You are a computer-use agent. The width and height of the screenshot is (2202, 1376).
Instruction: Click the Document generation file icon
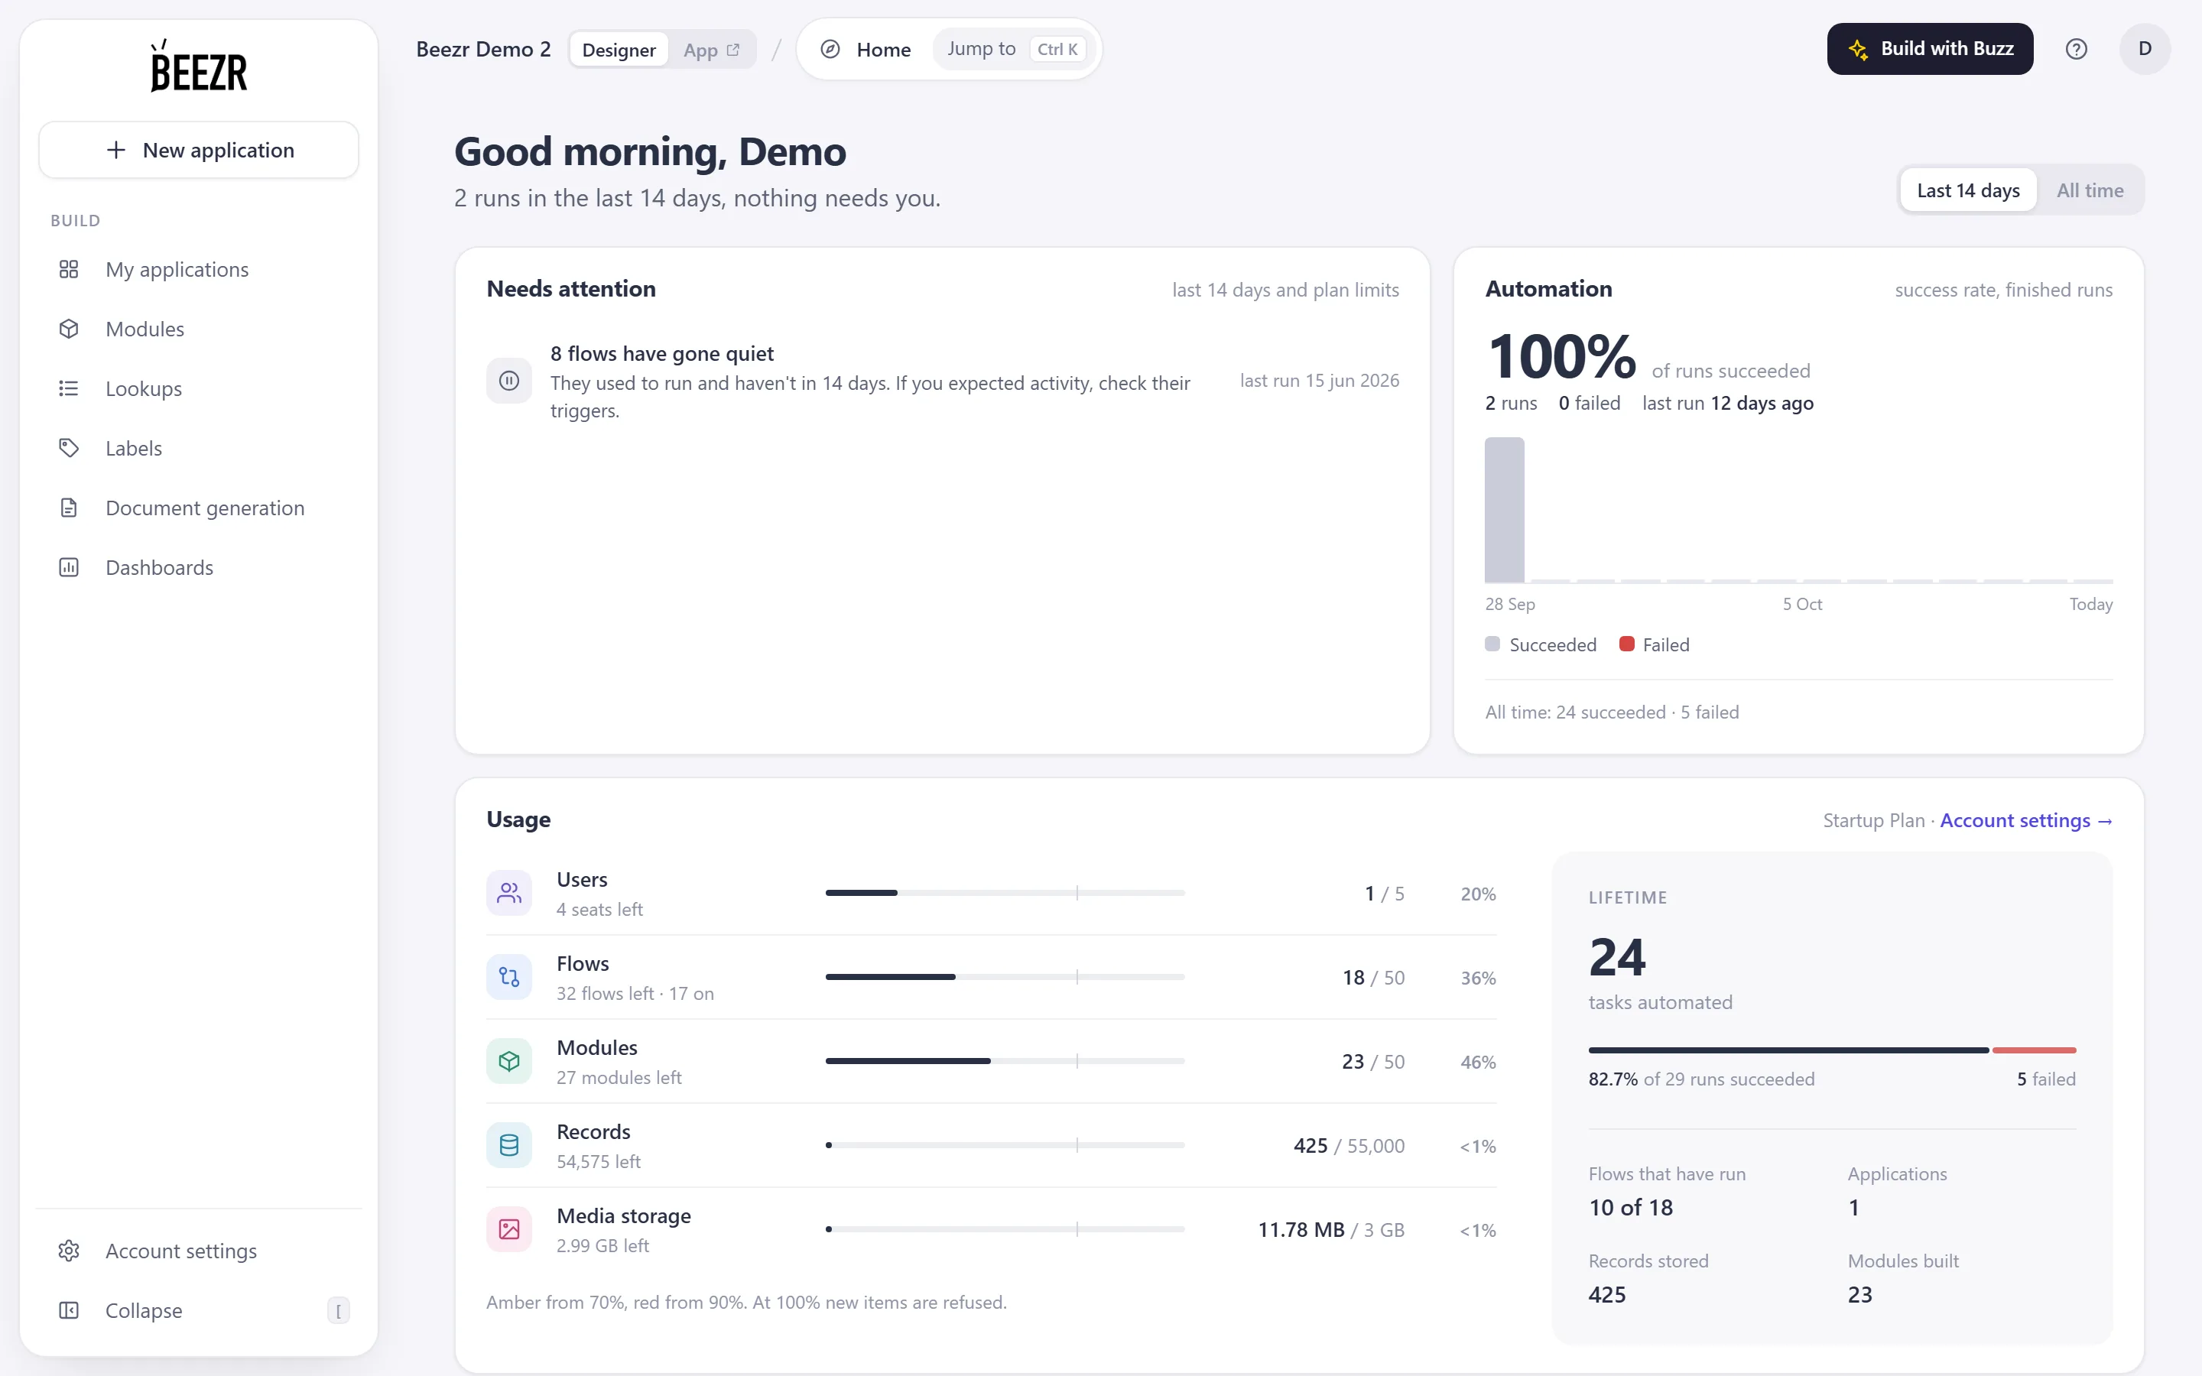point(69,508)
